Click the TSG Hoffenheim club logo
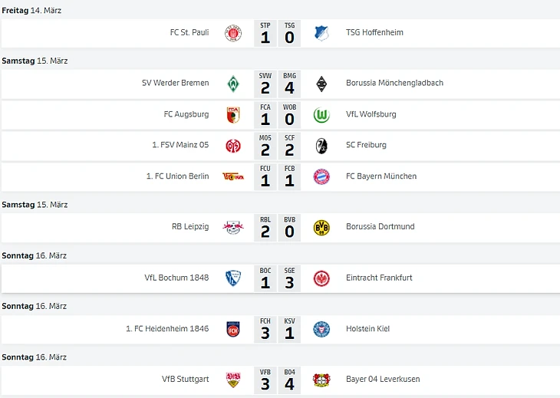This screenshot has height=398, width=560. [321, 33]
